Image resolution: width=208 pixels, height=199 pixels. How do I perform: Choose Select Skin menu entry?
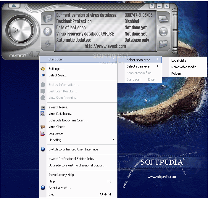(x=78, y=75)
